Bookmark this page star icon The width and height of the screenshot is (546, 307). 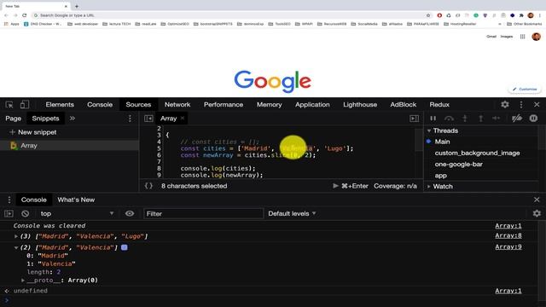(428, 15)
